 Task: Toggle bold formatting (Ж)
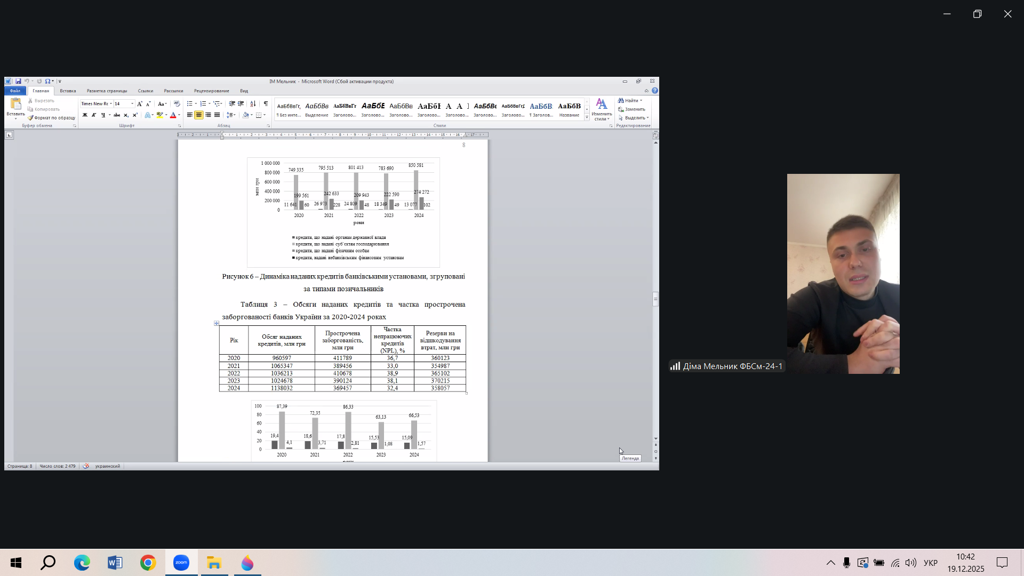click(x=85, y=115)
